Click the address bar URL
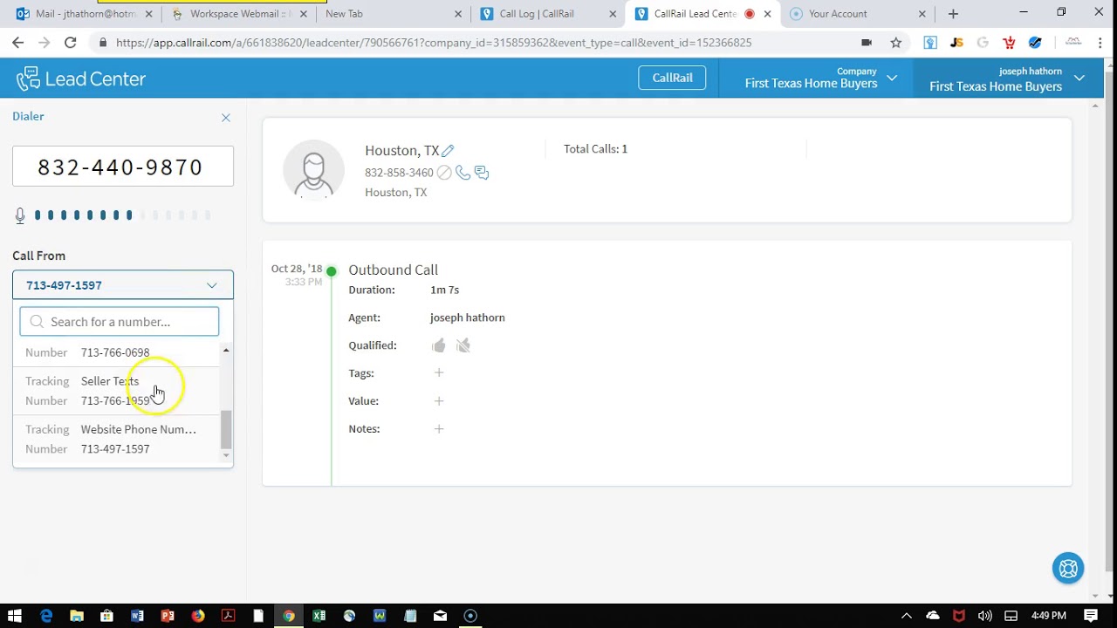 tap(434, 43)
